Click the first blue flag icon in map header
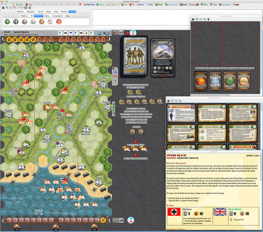263x232 pixels. [x=60, y=33]
